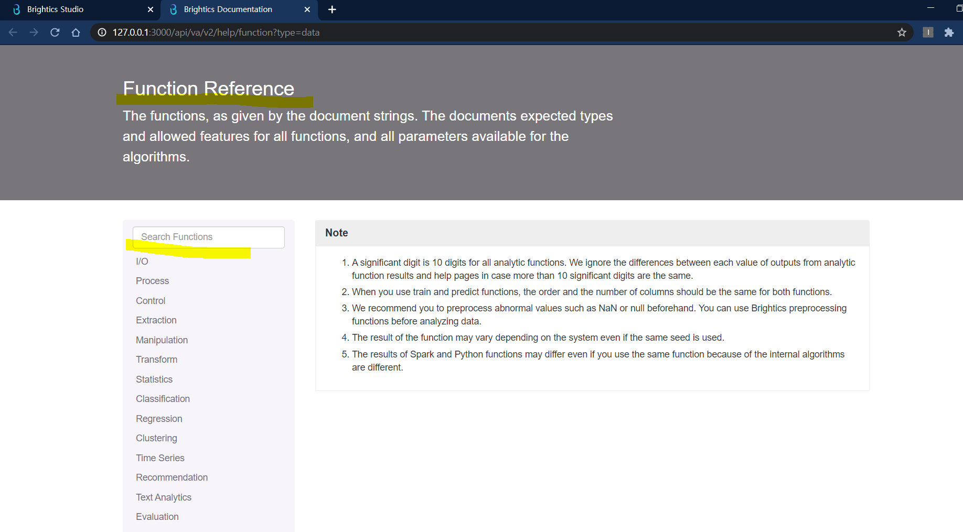Image resolution: width=963 pixels, height=532 pixels.
Task: Close the Brightics Documentation tab
Action: point(307,9)
